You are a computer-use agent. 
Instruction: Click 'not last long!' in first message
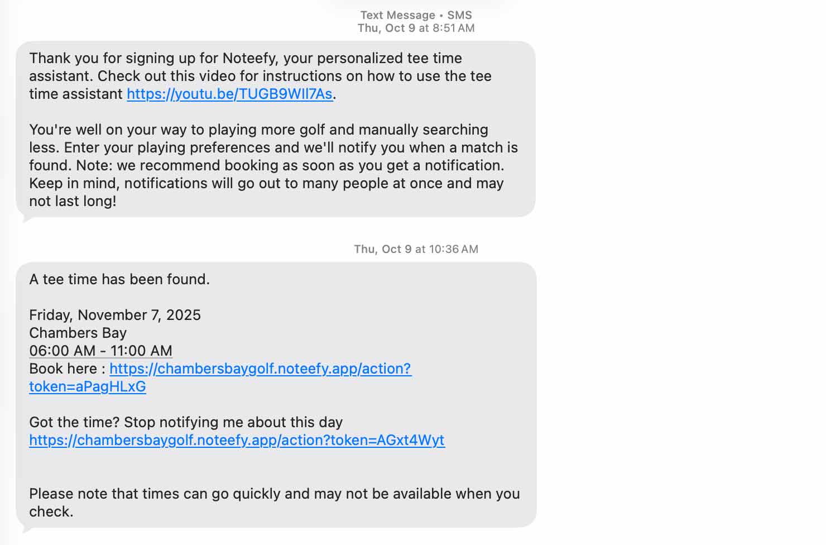pos(73,201)
